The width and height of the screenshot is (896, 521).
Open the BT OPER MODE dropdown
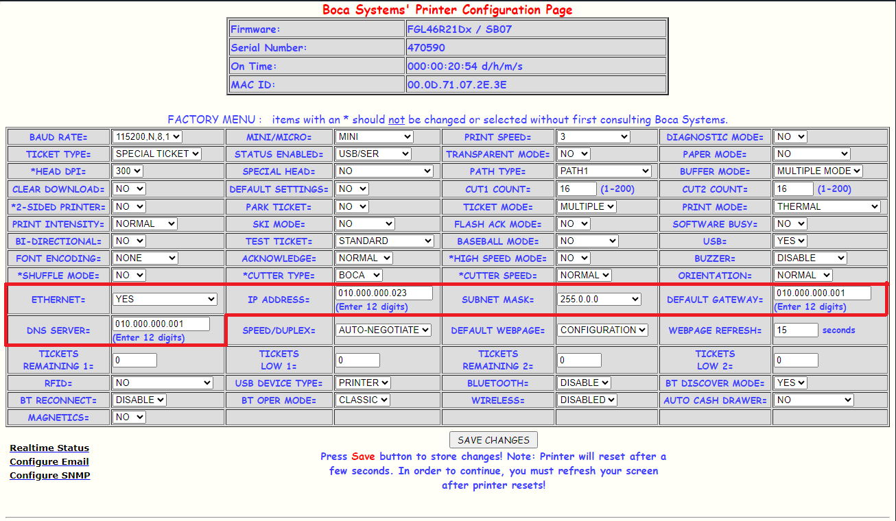(362, 400)
